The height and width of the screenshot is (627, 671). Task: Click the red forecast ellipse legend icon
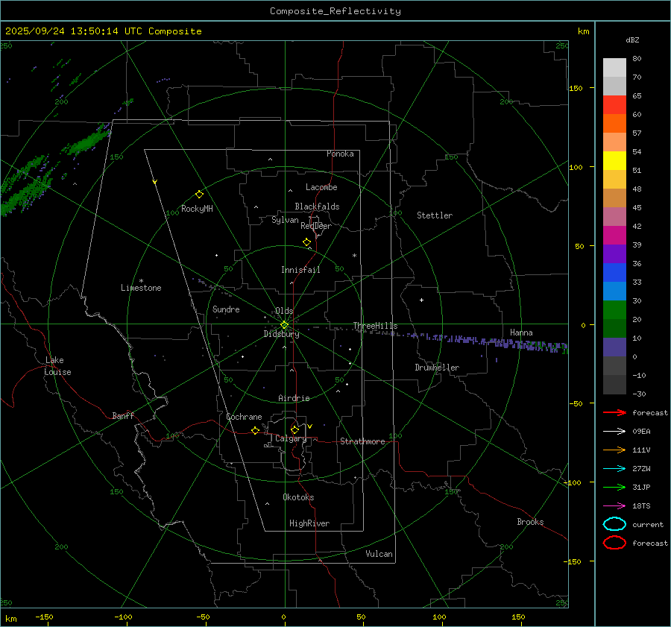coord(614,543)
